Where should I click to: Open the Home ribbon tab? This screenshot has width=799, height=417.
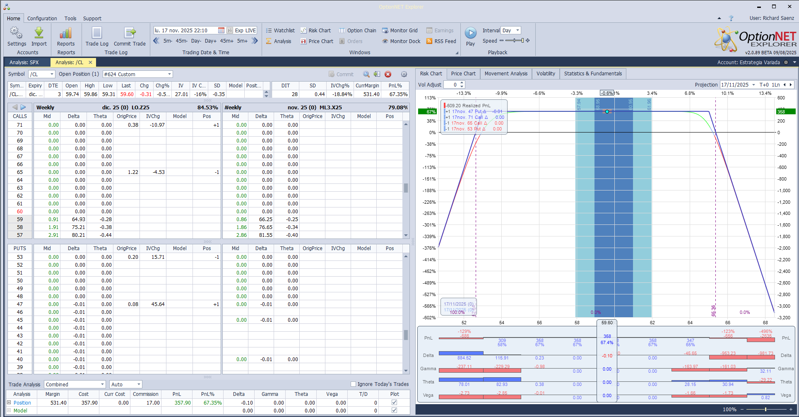(13, 18)
